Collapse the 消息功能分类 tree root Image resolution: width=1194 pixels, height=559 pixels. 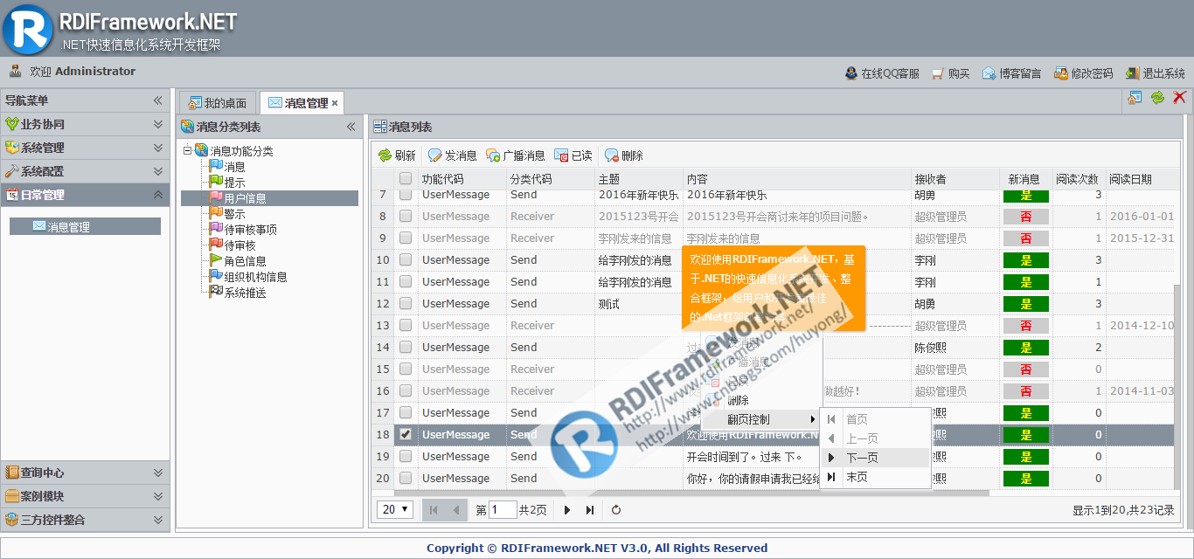tap(187, 150)
